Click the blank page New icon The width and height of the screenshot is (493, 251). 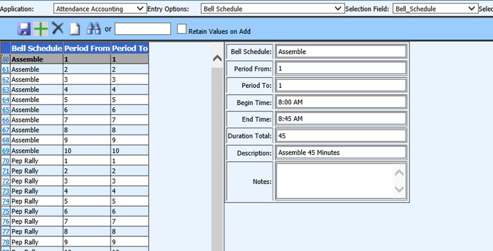pos(75,29)
